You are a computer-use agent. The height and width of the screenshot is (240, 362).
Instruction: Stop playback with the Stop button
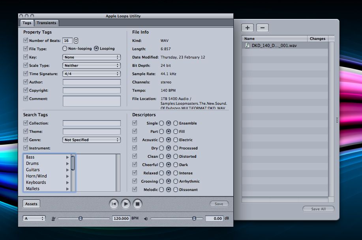138,204
